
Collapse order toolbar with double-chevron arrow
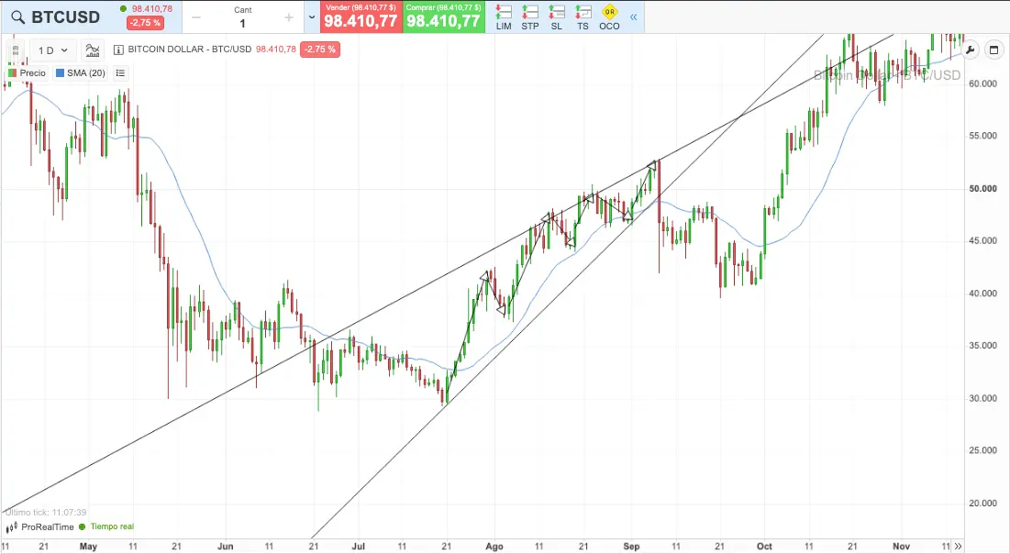[633, 17]
